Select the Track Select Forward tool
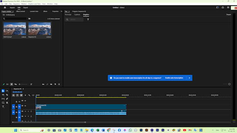This screenshot has width=237, height=133. [x=7, y=91]
